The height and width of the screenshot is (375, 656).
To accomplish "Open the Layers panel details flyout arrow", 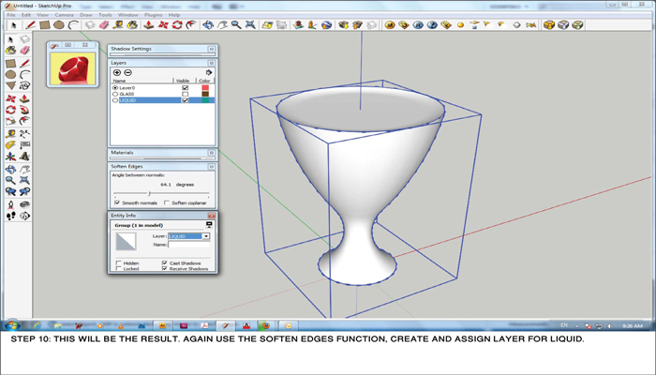I will point(209,72).
